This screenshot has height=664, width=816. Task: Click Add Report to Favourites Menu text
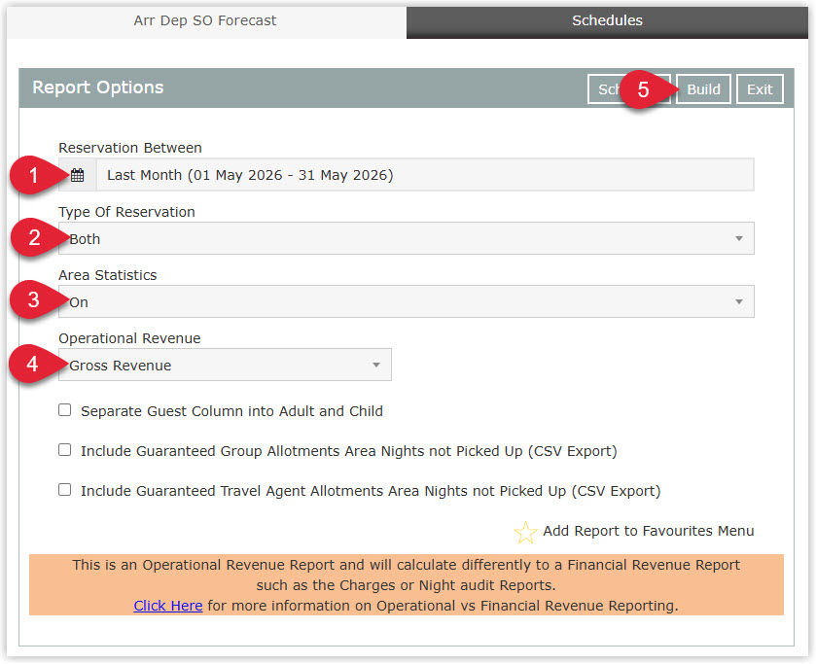tap(649, 532)
